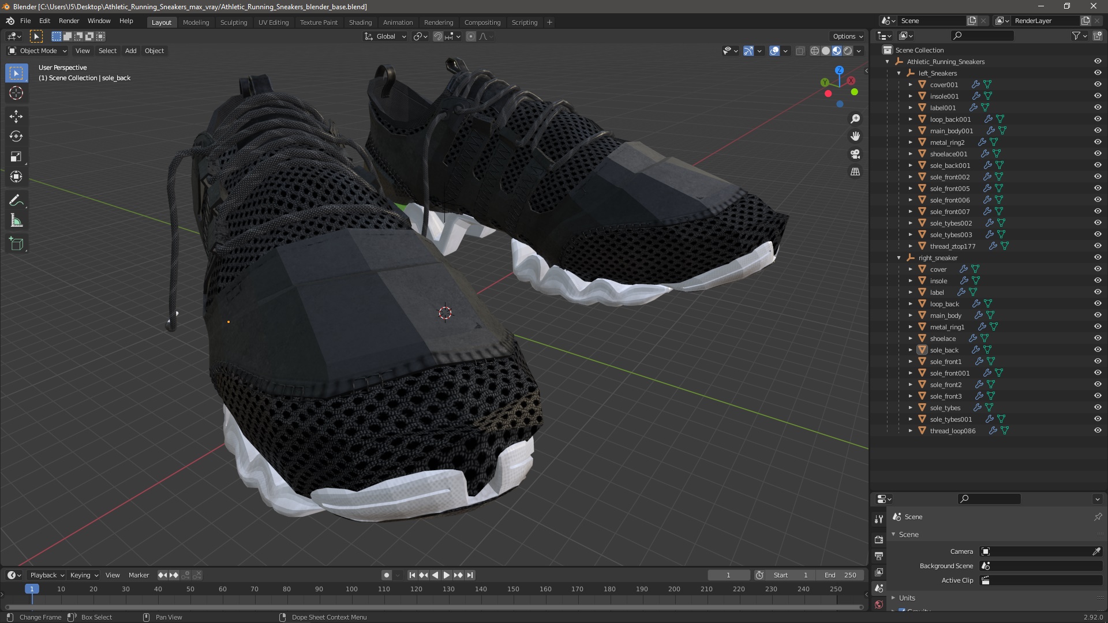Activate the Annotate tool
1108x623 pixels.
click(16, 201)
